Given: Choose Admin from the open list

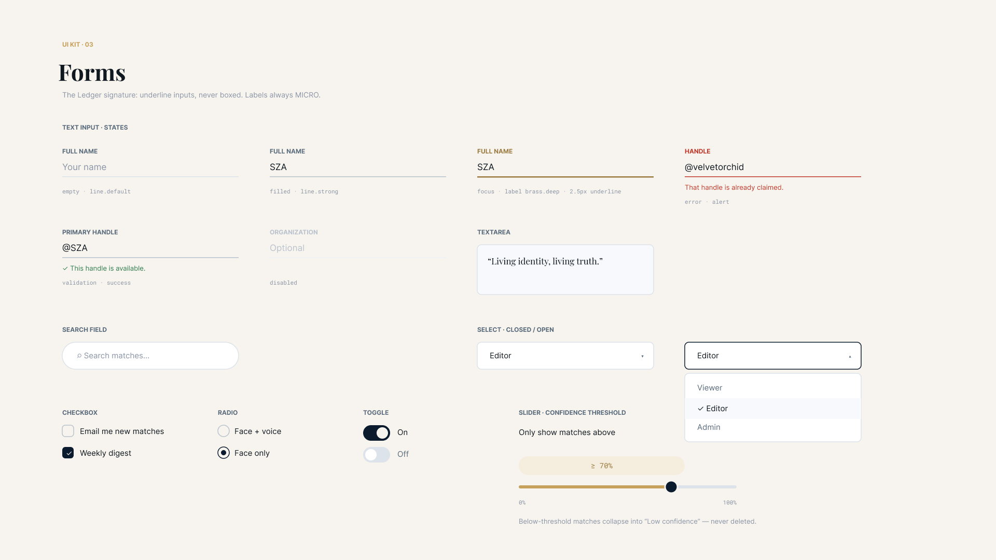Looking at the screenshot, I should 773,427.
